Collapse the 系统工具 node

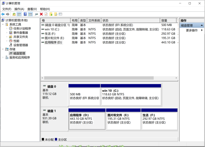pos(3,24)
